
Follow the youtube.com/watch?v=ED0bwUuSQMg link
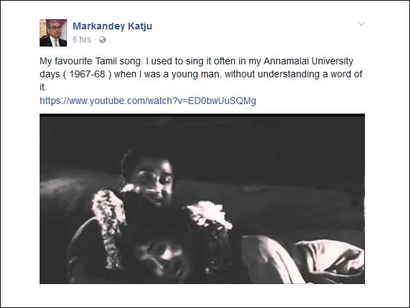[x=148, y=101]
